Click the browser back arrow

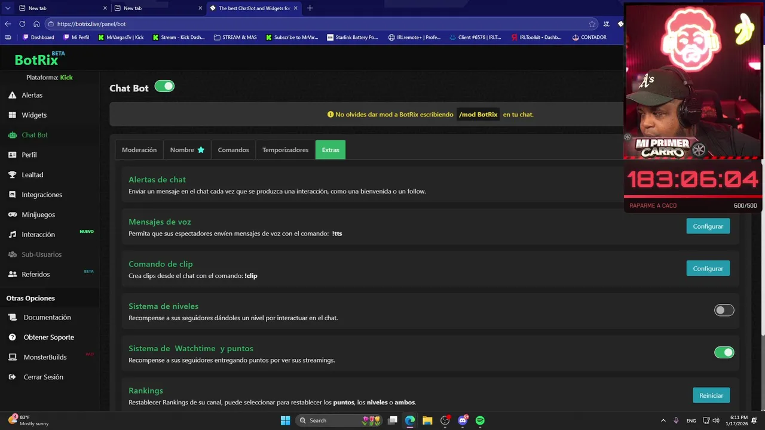[x=8, y=24]
